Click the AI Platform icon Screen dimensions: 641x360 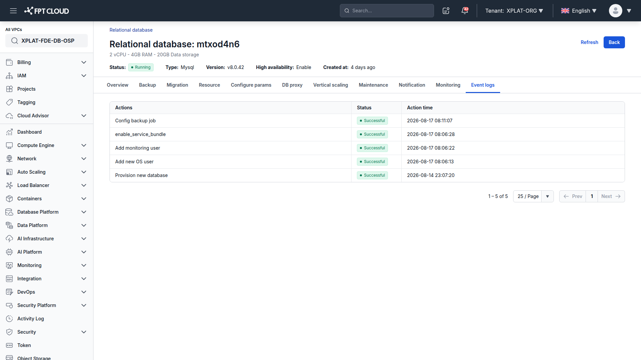coord(9,252)
